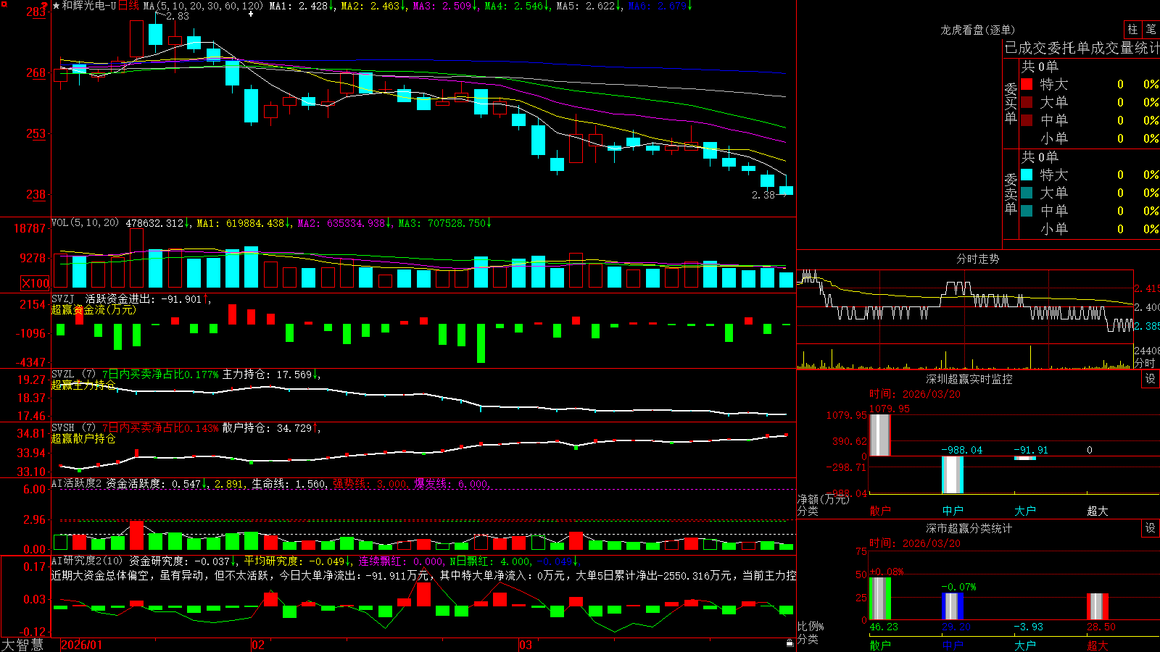Click the cyan 特大 swatch under 委卖单

[x=1027, y=175]
